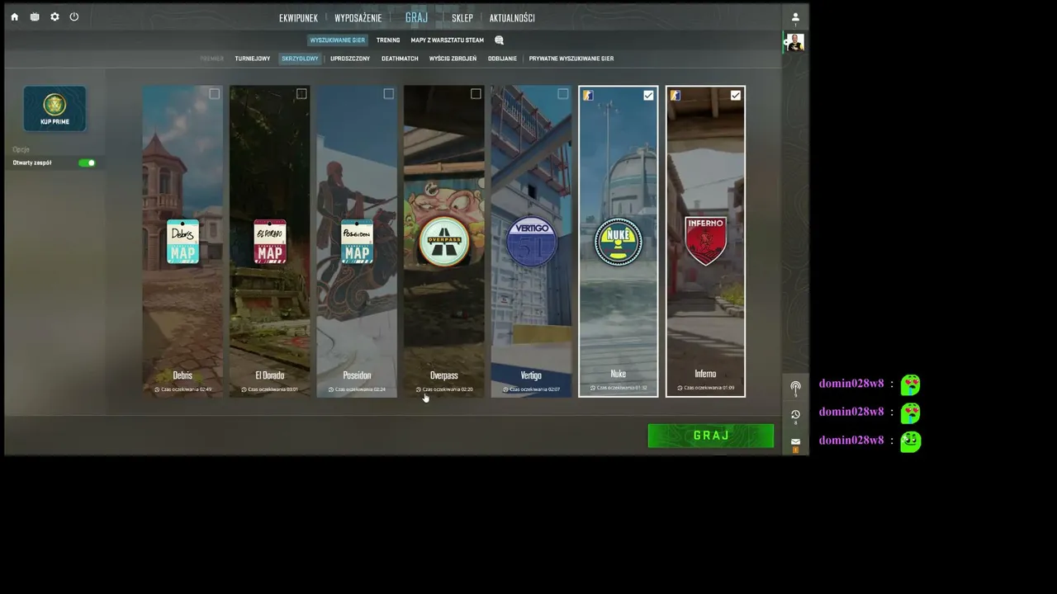Select PRYWATNE WYSZUKIWANIE GIER mode
The width and height of the screenshot is (1057, 594).
click(x=571, y=59)
